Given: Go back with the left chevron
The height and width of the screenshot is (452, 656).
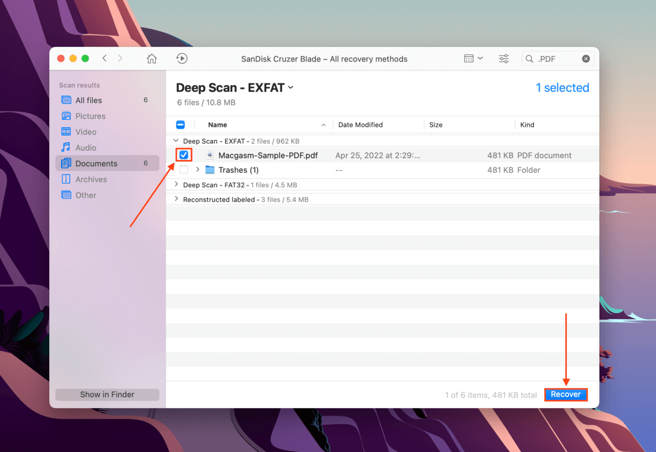Looking at the screenshot, I should coord(104,58).
